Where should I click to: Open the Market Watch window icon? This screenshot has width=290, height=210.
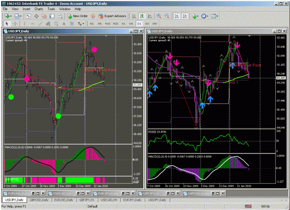click(x=28, y=16)
